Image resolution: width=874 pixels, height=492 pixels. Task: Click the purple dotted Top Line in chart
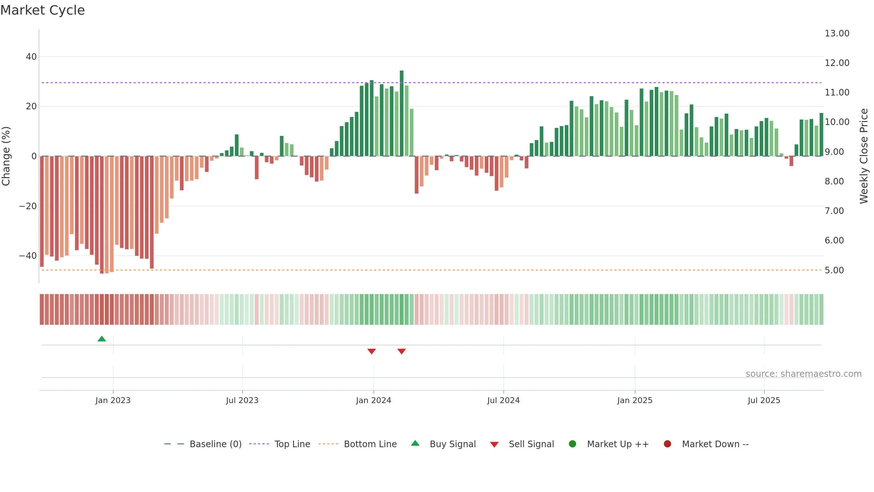click(x=432, y=83)
